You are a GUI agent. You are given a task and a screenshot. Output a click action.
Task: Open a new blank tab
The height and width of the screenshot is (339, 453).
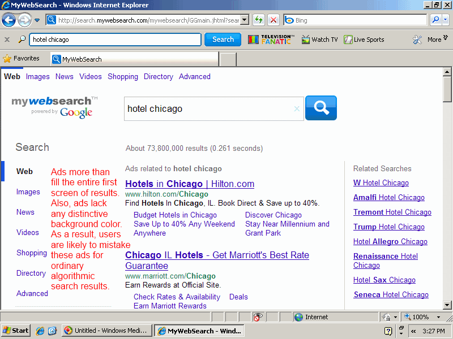tap(228, 59)
